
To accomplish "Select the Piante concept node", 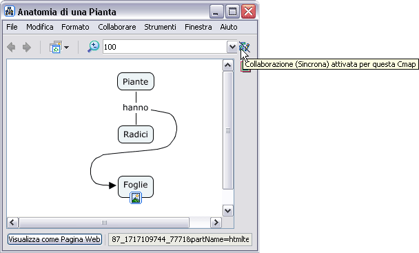I will point(136,81).
